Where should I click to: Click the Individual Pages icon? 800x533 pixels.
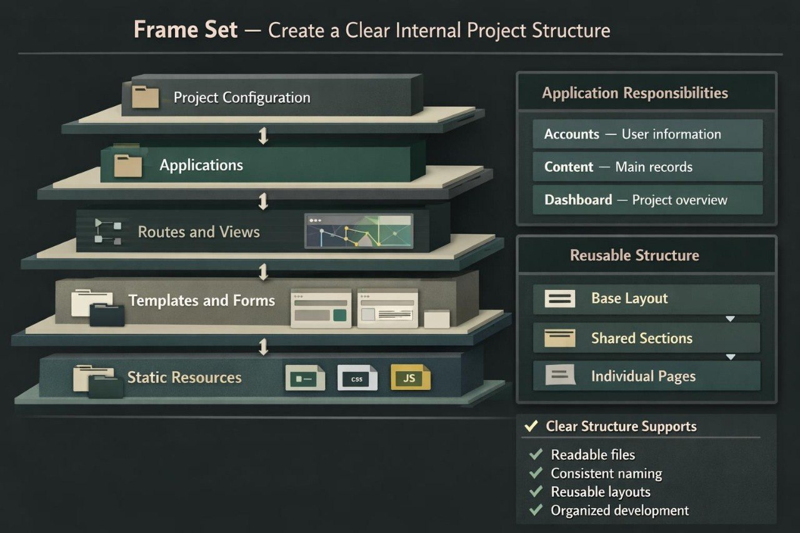point(560,376)
